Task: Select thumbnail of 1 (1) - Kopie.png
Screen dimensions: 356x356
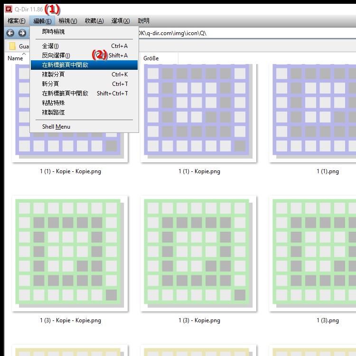Action: coord(198,113)
